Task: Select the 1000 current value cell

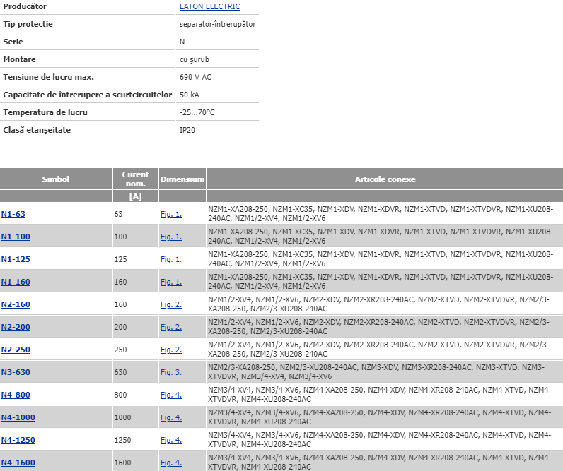Action: [x=135, y=417]
